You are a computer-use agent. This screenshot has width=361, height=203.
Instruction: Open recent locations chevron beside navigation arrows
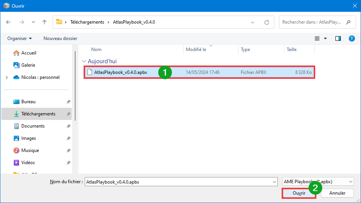[33, 22]
